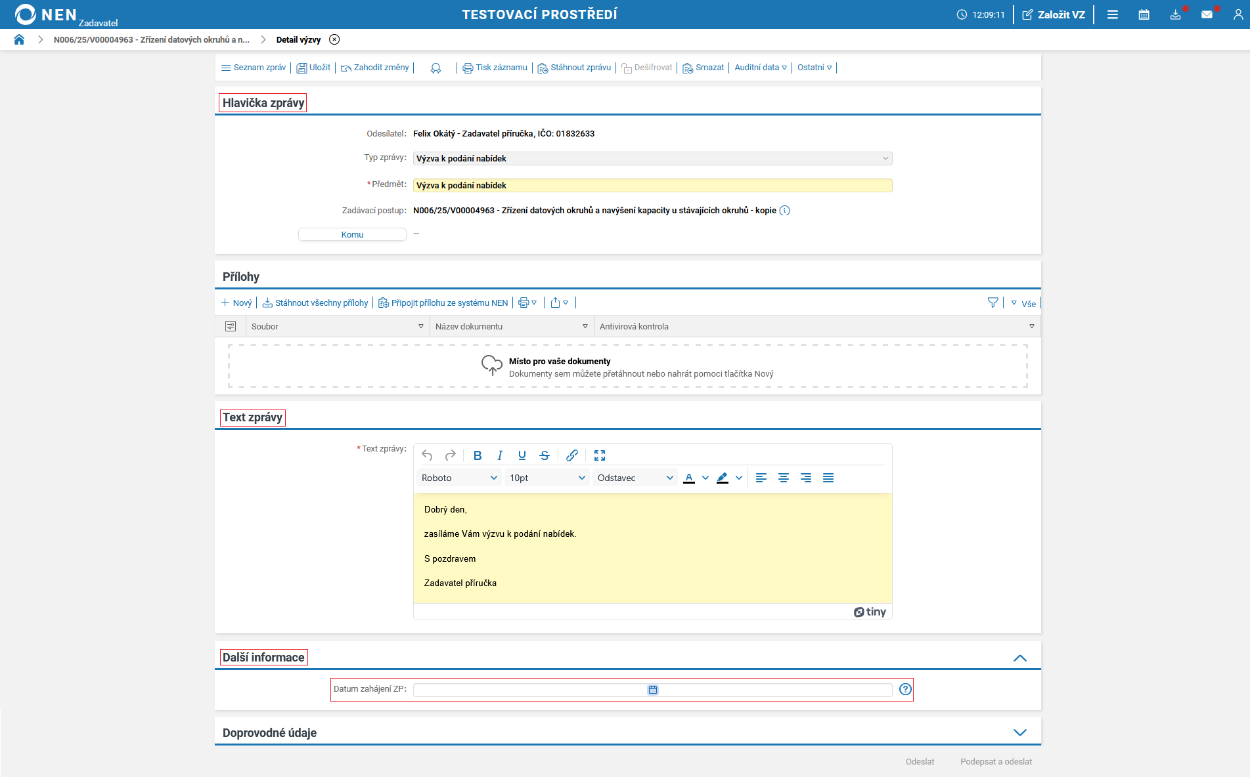
Task: Open the Ostatní menu
Action: click(x=814, y=68)
